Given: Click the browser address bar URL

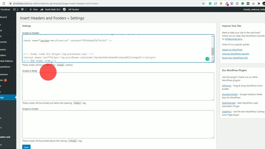Looking at the screenshot, I should 56,3.
